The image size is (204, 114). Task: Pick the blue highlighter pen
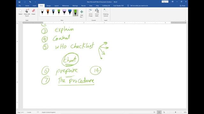(70, 12)
